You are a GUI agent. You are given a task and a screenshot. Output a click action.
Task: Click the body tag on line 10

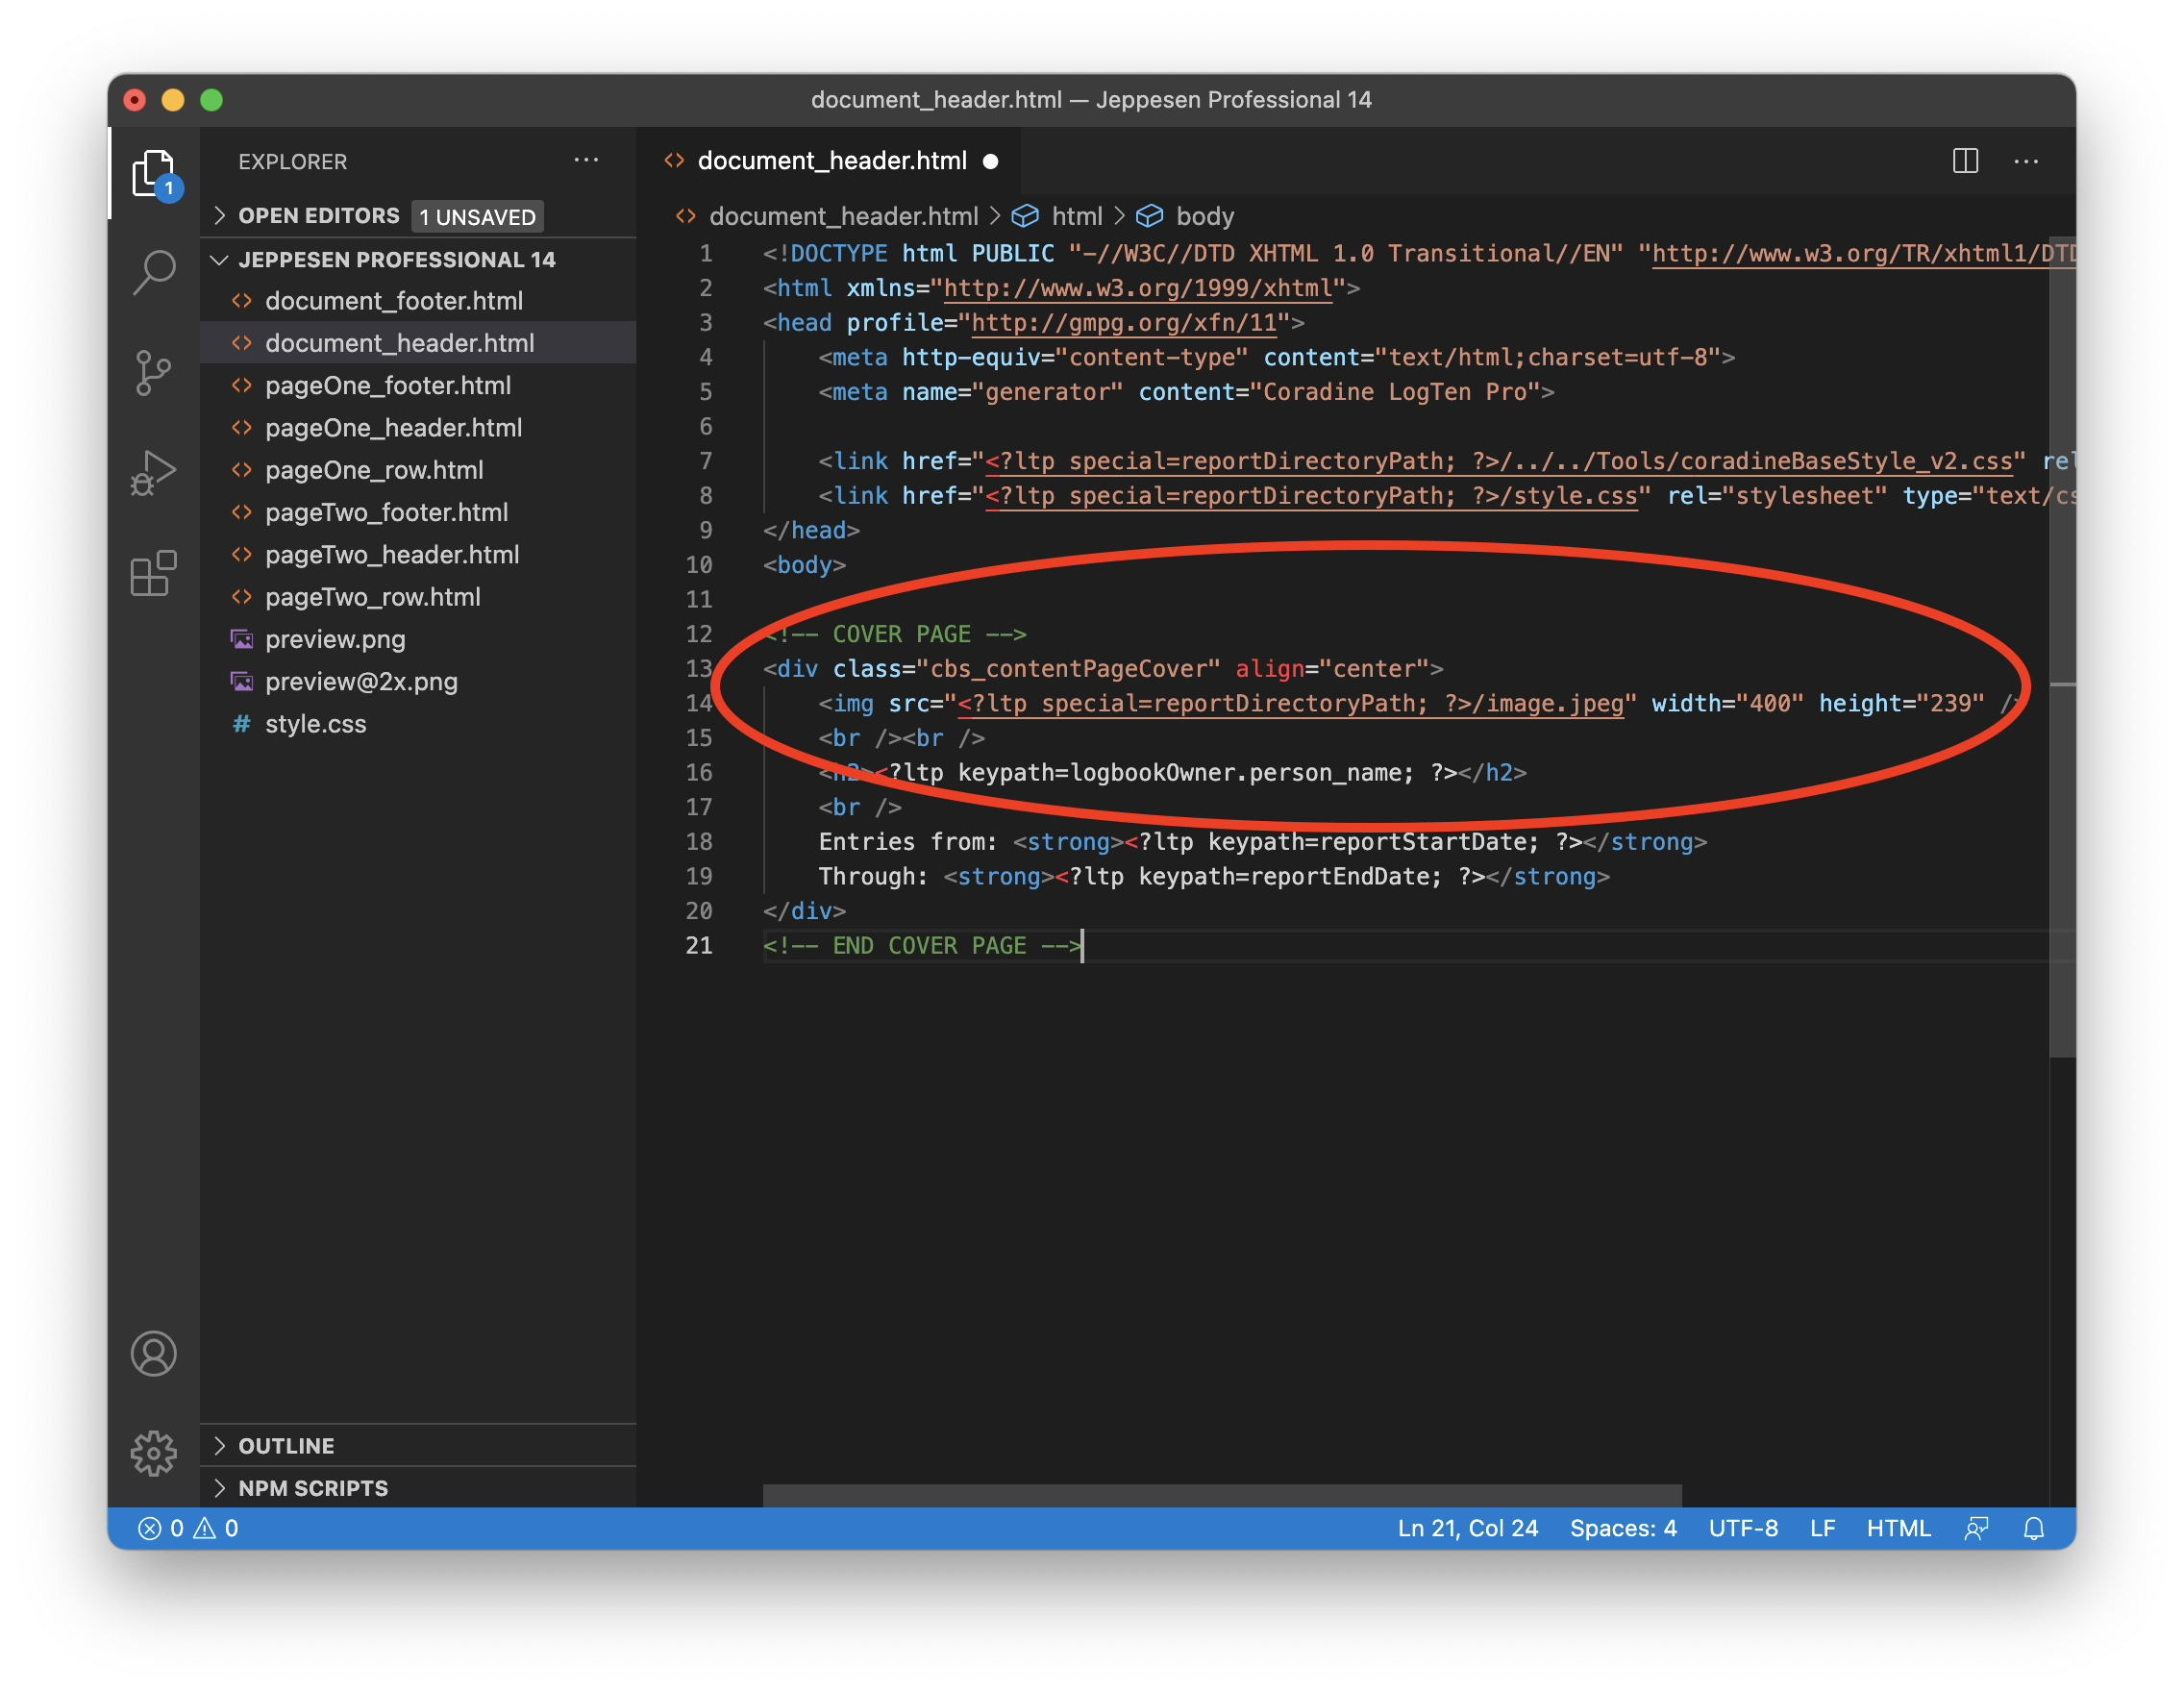tap(804, 565)
